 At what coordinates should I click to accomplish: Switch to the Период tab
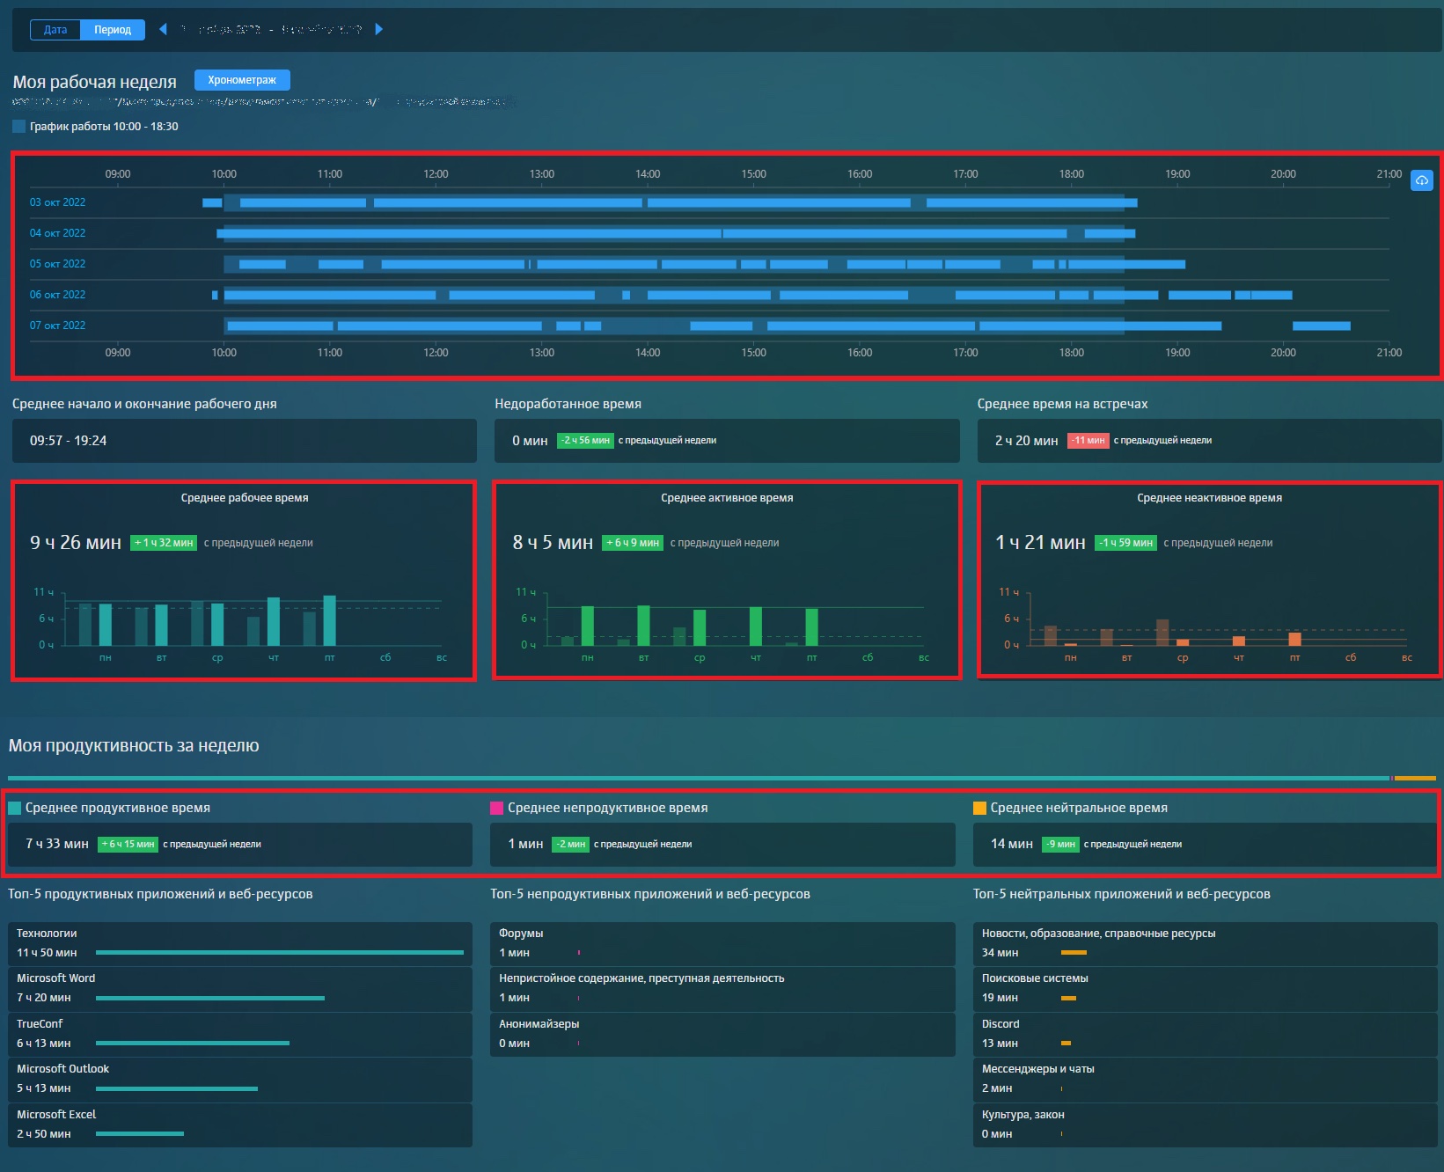113,30
